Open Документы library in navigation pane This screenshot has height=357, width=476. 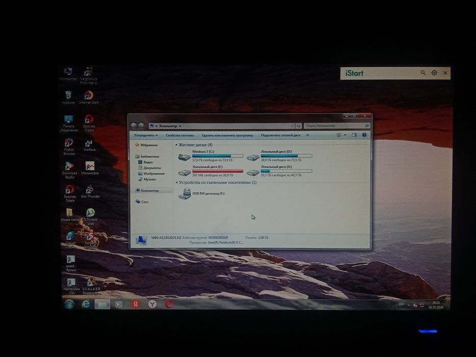[149, 168]
